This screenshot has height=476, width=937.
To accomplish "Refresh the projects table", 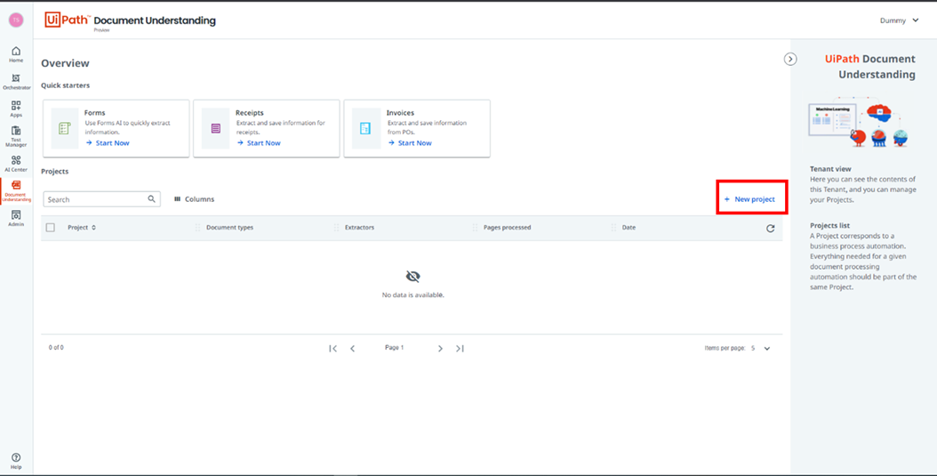I will point(770,228).
